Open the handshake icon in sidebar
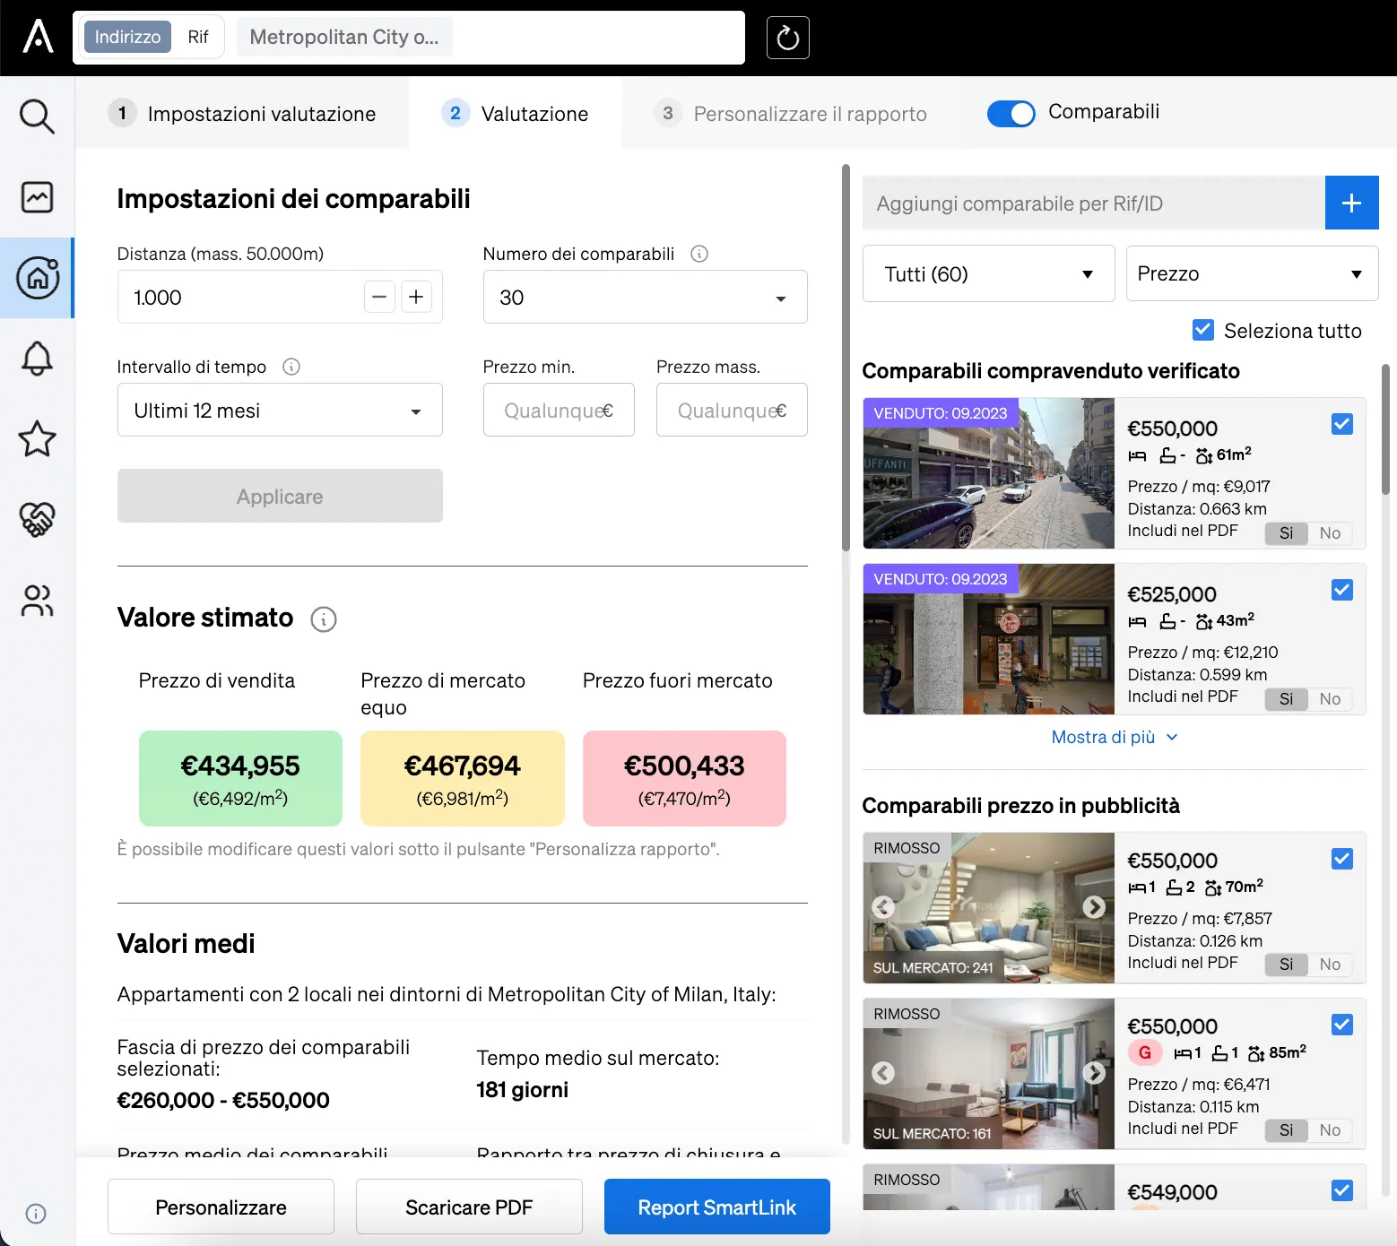Screen dimensions: 1397x1246 (x=37, y=519)
